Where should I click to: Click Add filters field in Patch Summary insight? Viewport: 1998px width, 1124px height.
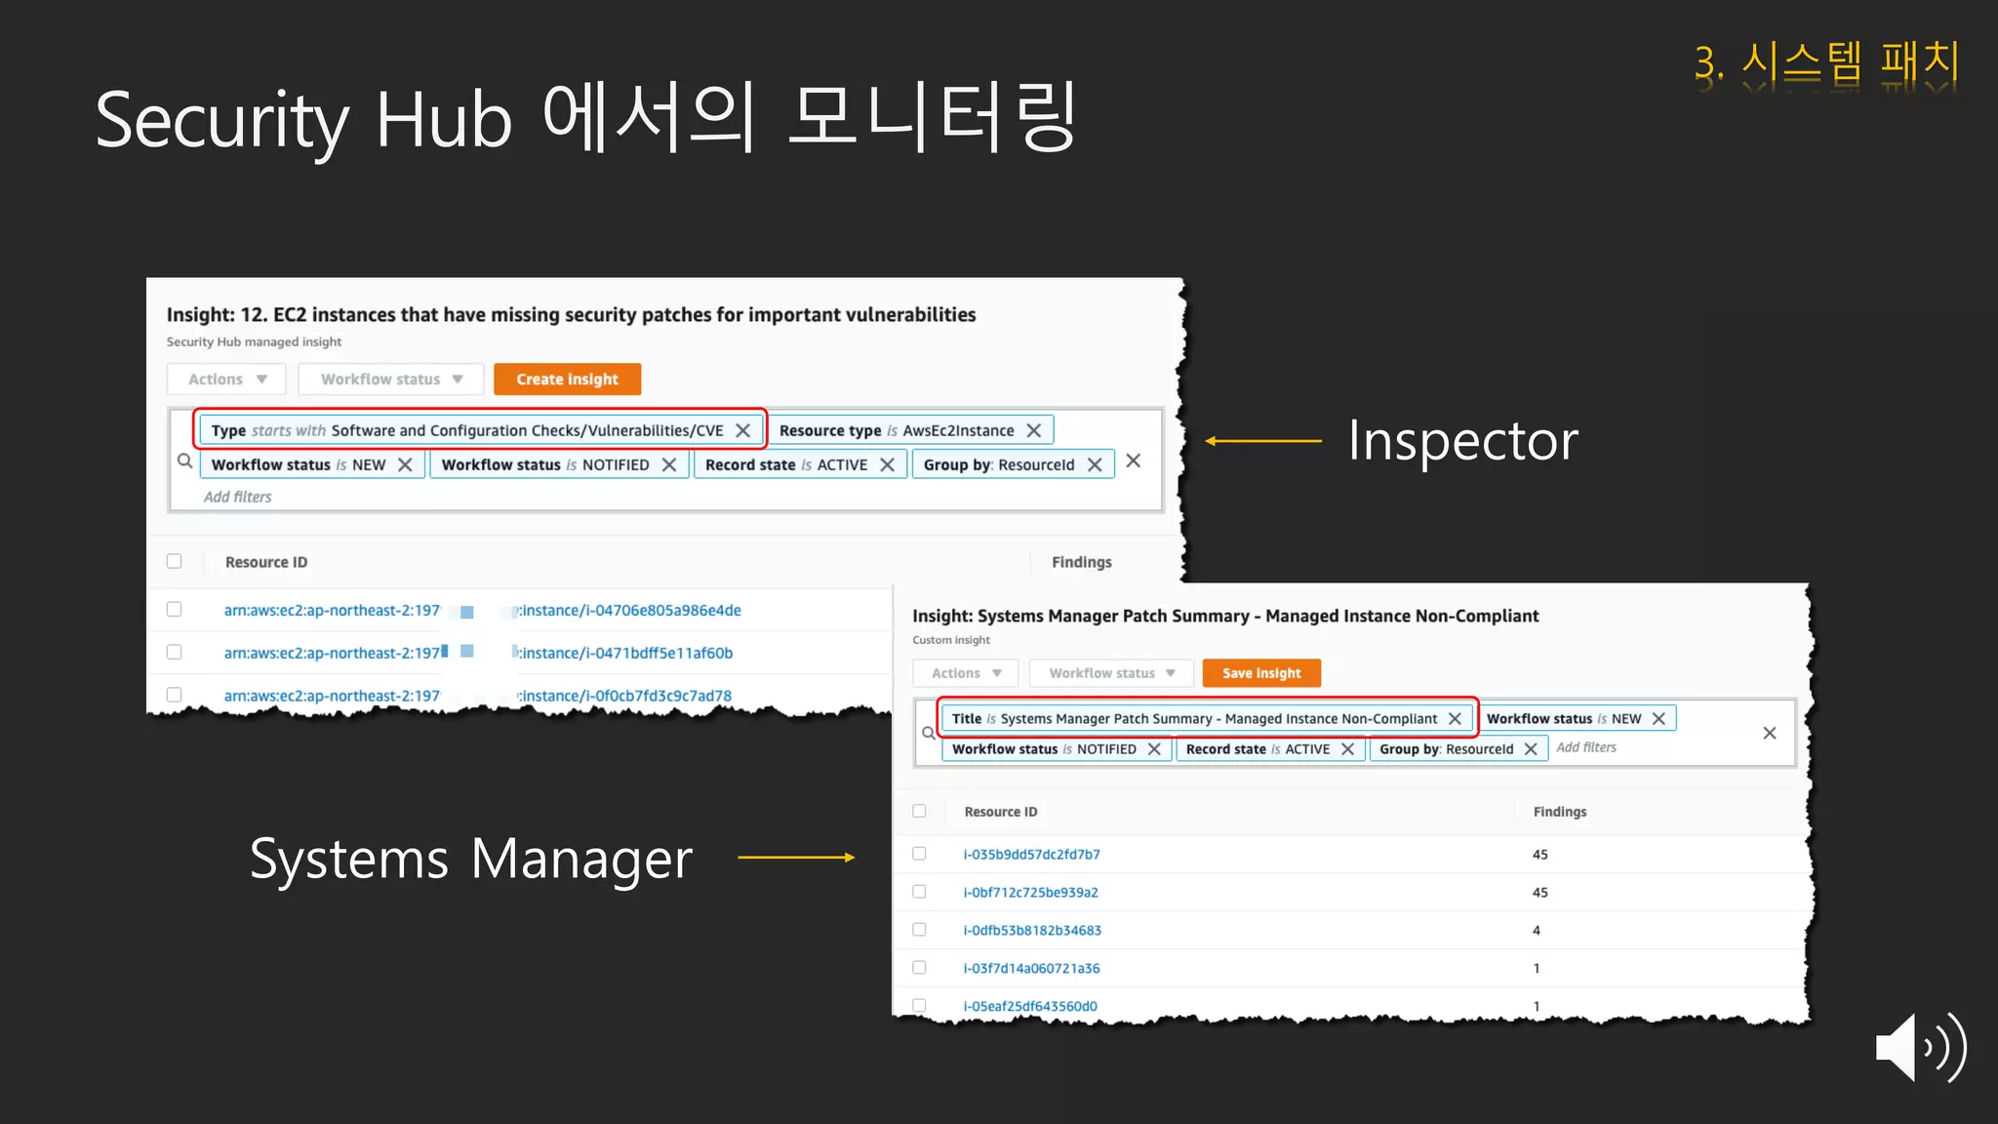coord(1586,747)
